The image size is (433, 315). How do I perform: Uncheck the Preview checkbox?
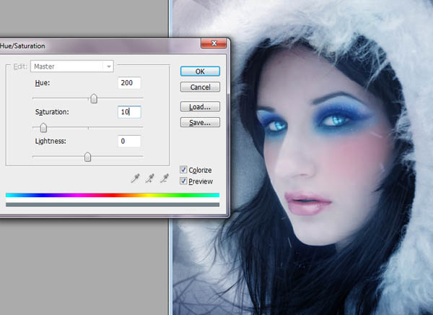tap(184, 181)
